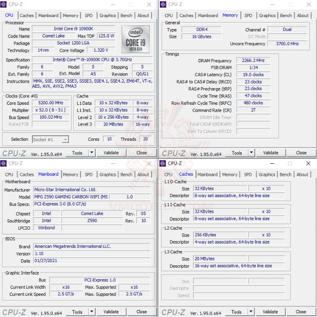
Task: Click CPU-Z app icon in Memory window title bar
Action: tap(163, 4)
